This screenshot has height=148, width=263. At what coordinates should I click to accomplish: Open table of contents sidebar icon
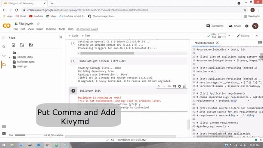click(x=4, y=38)
